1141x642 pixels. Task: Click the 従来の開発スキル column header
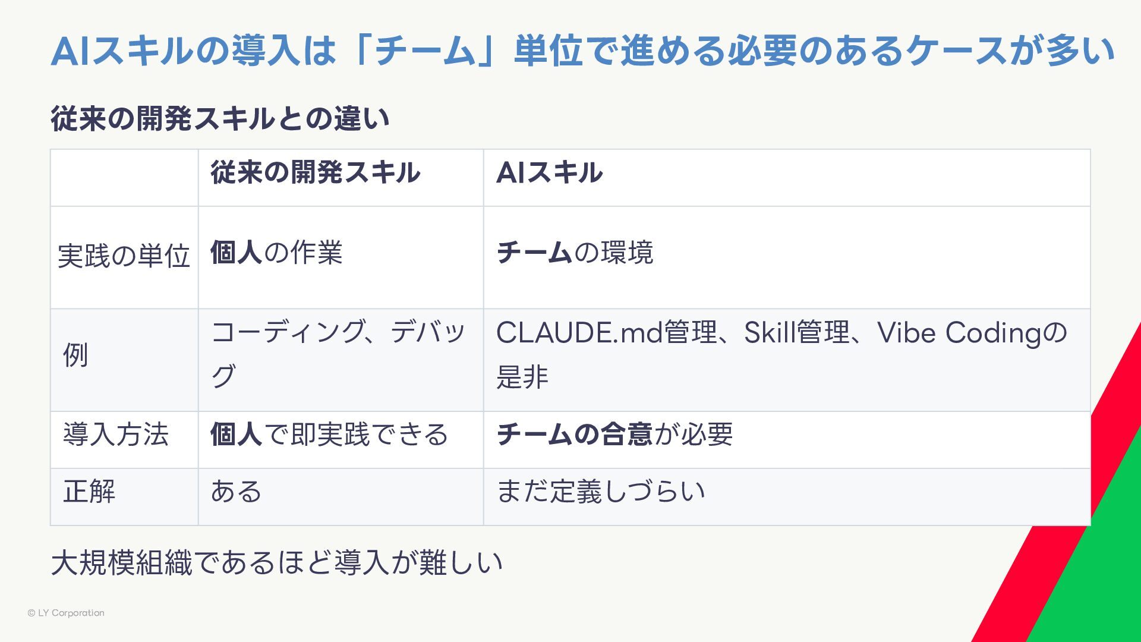(x=315, y=173)
